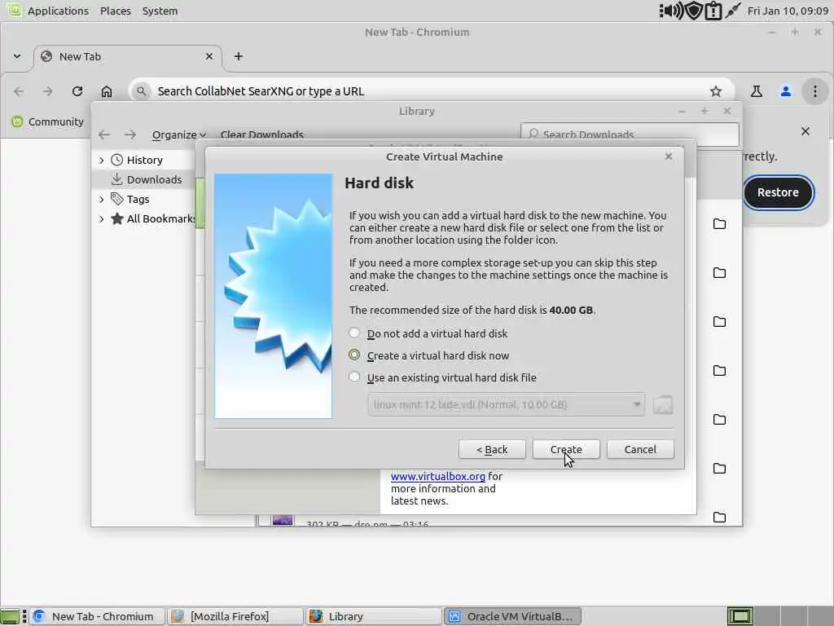This screenshot has width=834, height=626.
Task: Open the System menu
Action: click(x=160, y=11)
